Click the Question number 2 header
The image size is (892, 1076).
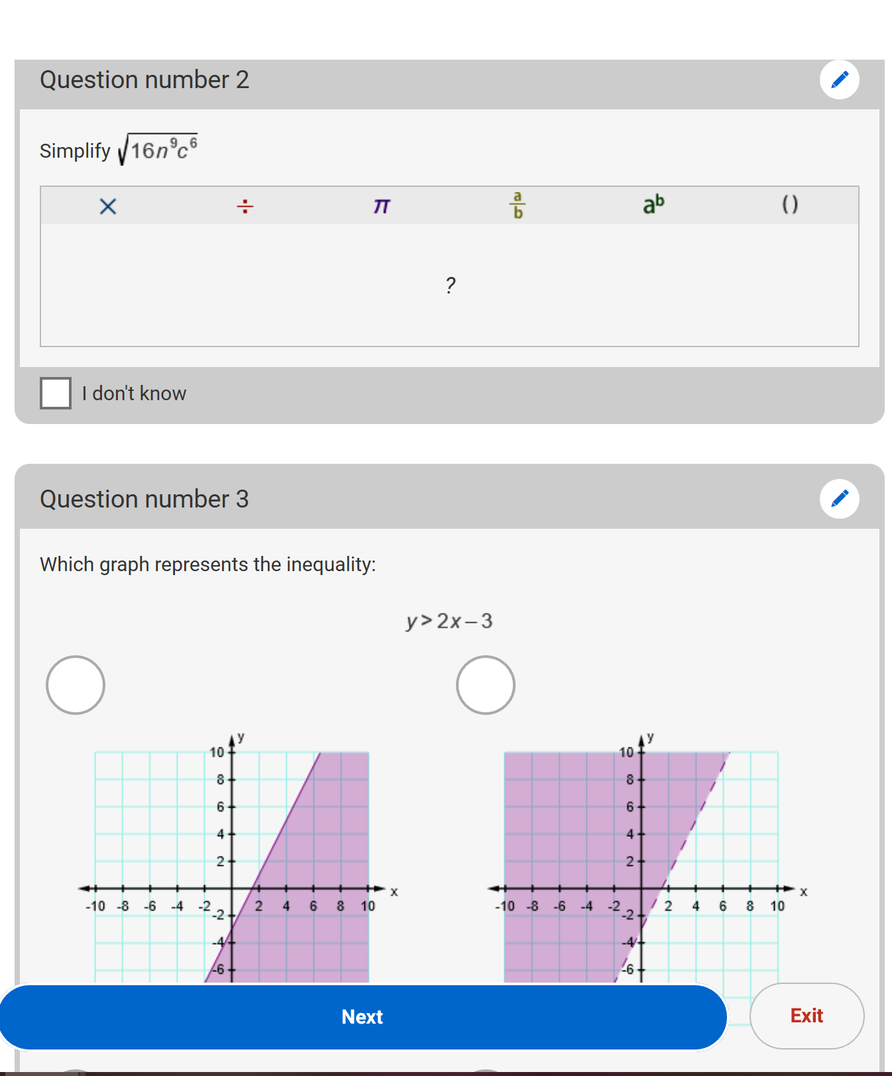click(x=144, y=80)
